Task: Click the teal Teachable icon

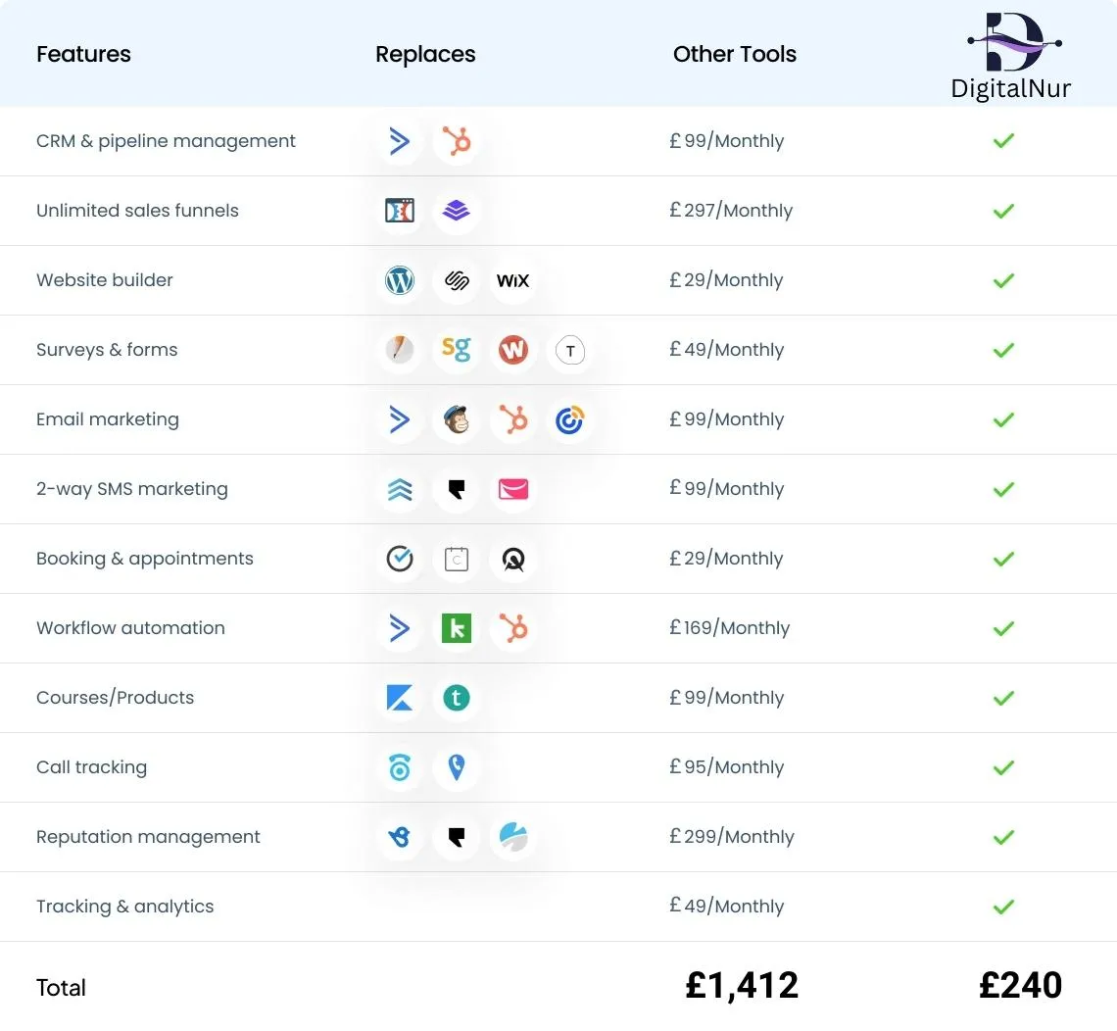Action: coord(456,698)
